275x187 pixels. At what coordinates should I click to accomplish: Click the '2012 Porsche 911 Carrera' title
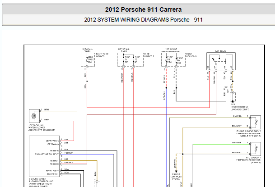pos(143,9)
